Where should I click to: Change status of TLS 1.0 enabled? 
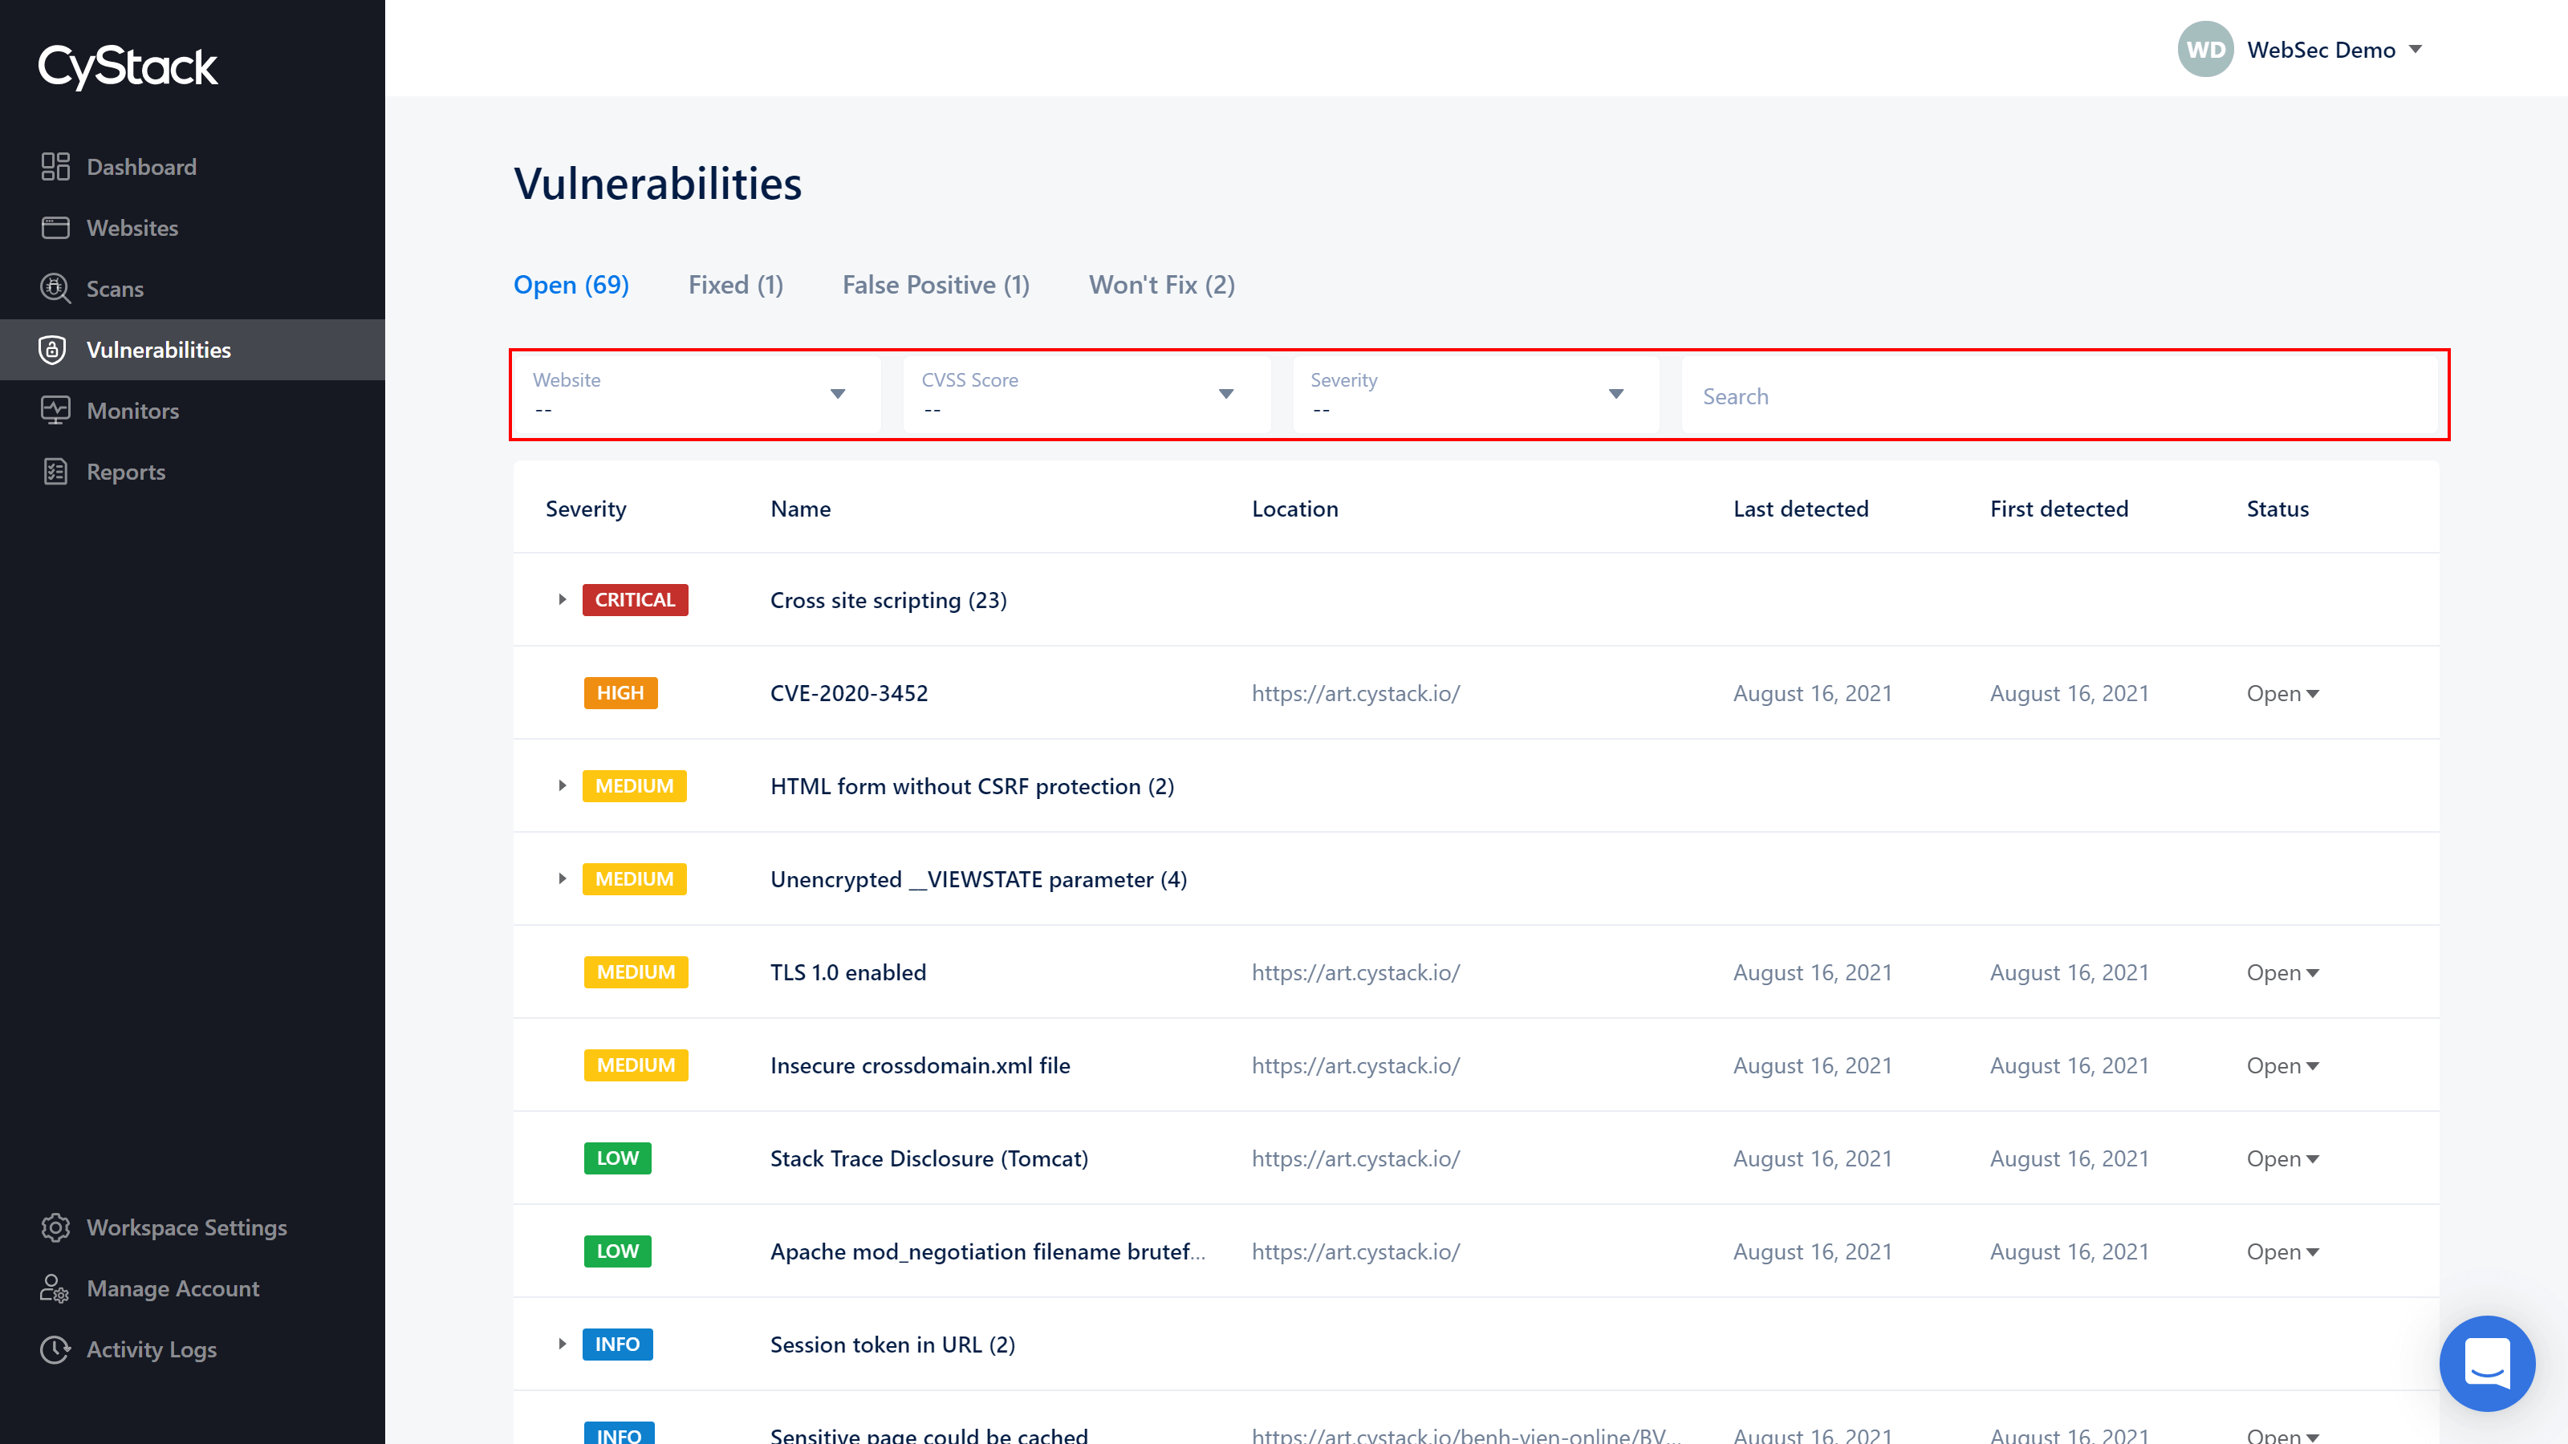(x=2283, y=972)
